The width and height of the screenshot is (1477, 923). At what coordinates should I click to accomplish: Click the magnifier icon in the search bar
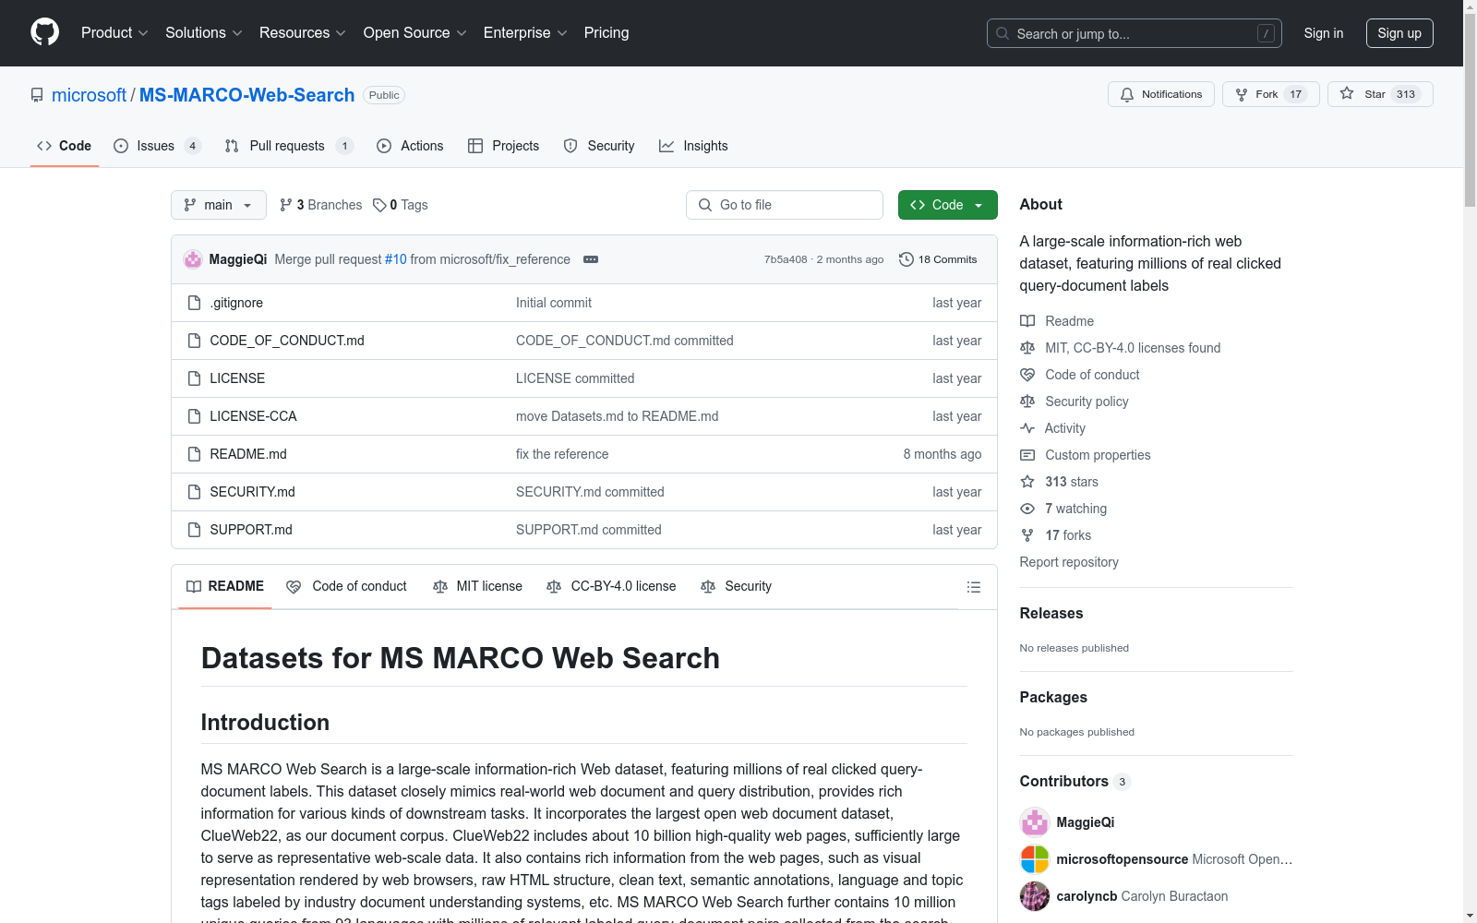tap(1003, 33)
